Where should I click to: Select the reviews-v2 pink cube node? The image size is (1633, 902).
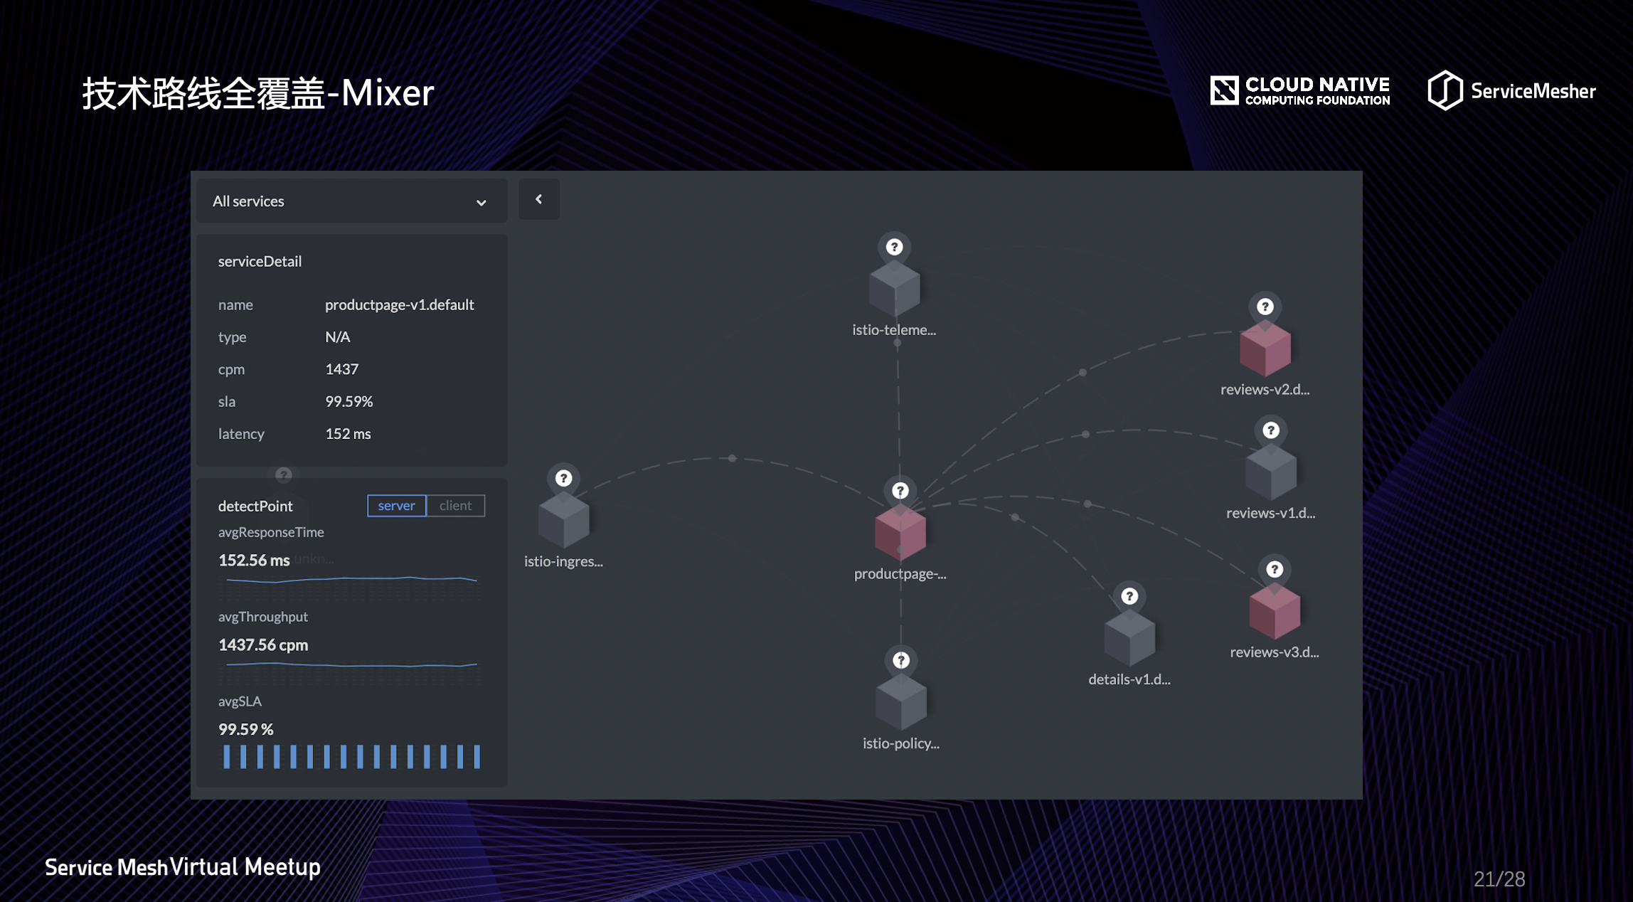click(1265, 349)
